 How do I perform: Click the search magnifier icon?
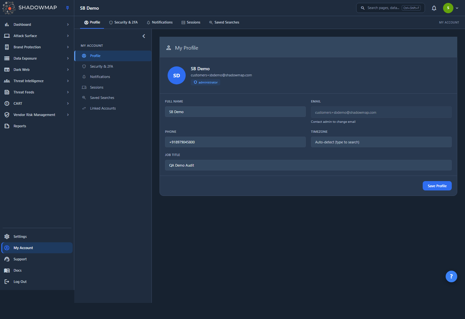tap(363, 8)
